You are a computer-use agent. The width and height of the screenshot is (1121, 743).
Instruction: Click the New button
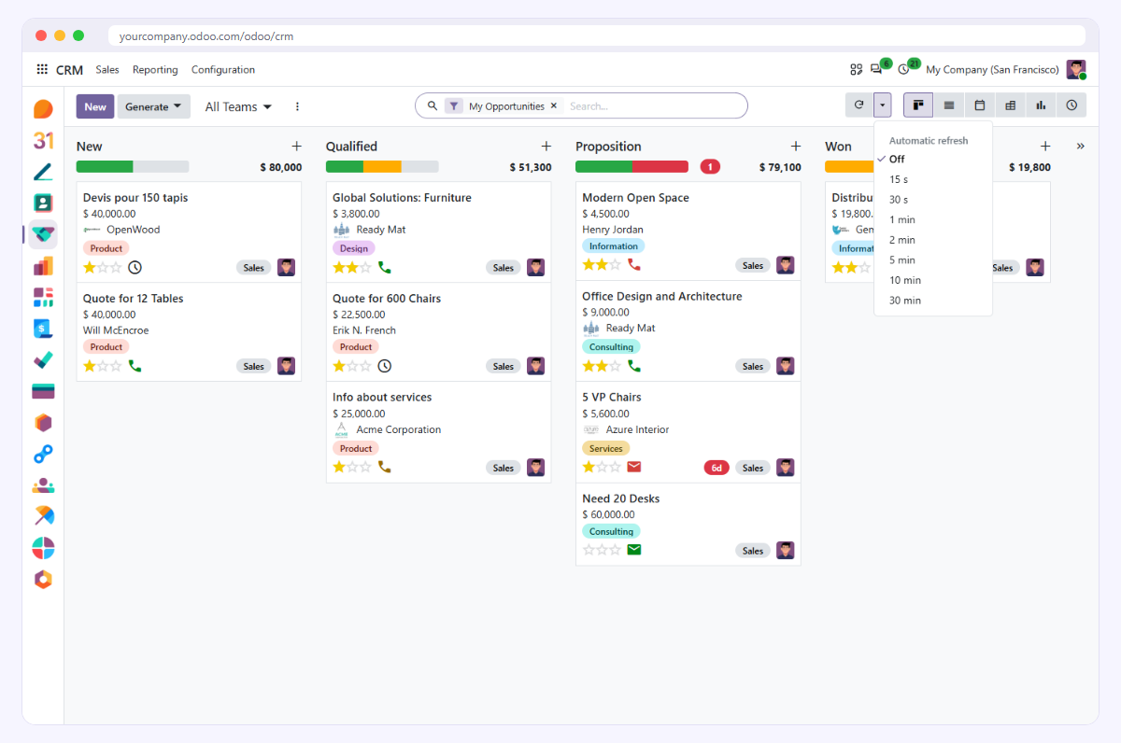95,106
